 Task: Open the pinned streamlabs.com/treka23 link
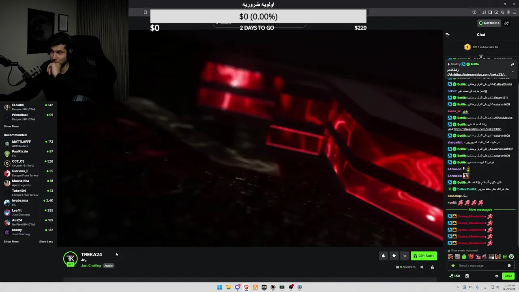(480, 75)
